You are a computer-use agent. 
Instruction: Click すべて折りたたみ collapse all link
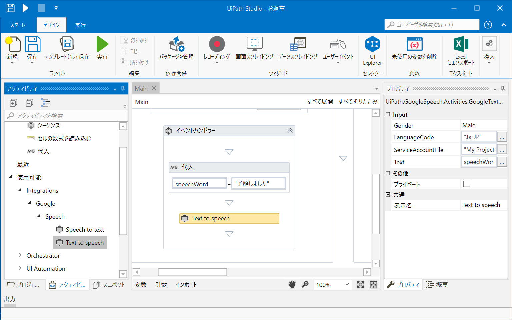click(358, 102)
